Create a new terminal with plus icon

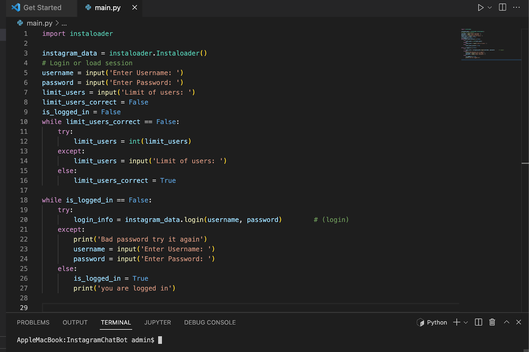457,322
